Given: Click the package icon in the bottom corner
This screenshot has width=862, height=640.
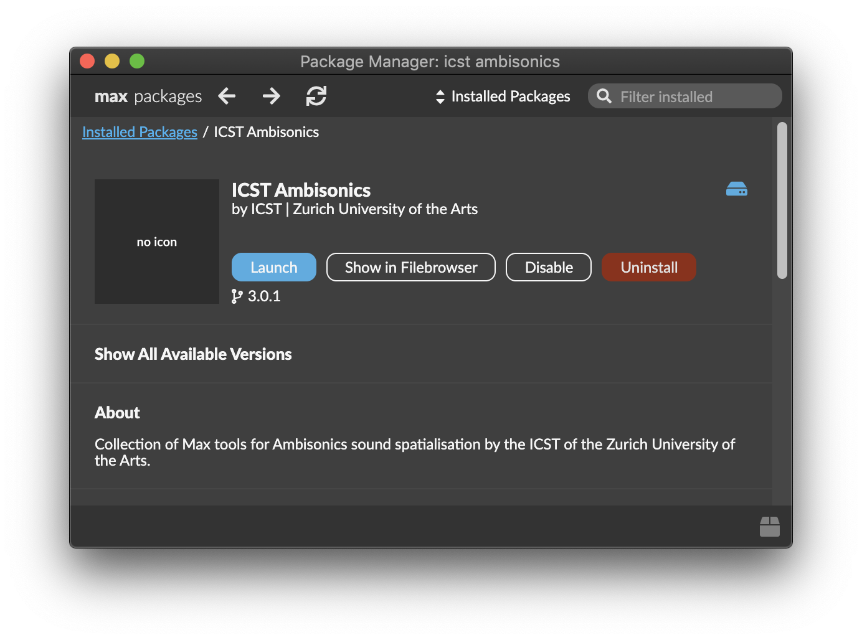Looking at the screenshot, I should pos(769,526).
